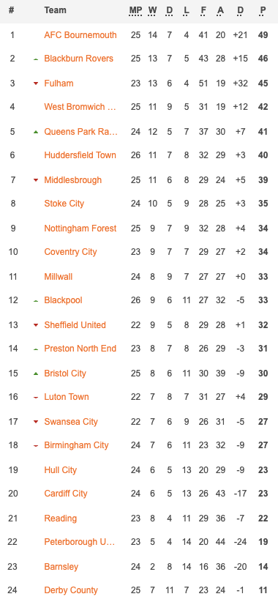Click the red down arrow next to Swansea City
Viewport: 278px width, 602px height.
[x=36, y=422]
